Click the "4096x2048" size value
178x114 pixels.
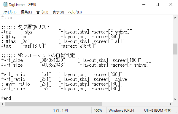click(53, 65)
